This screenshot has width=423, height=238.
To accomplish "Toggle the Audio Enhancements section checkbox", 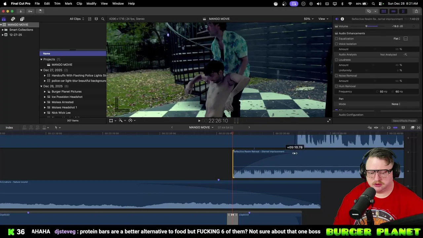I will pos(336,33).
